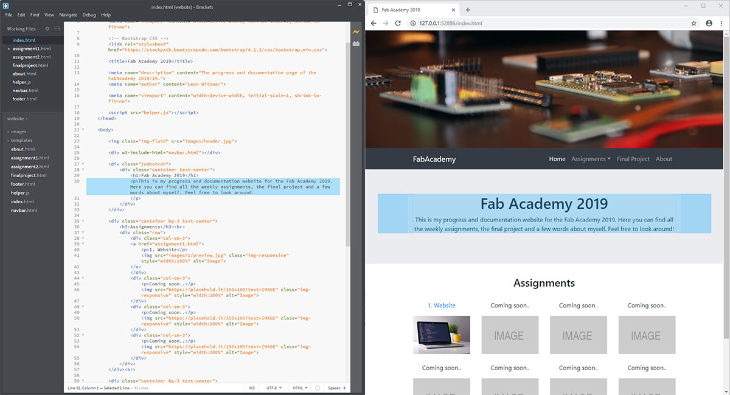This screenshot has width=730, height=395.
Task: Toggle the INS insert mode indicator
Action: [x=252, y=388]
